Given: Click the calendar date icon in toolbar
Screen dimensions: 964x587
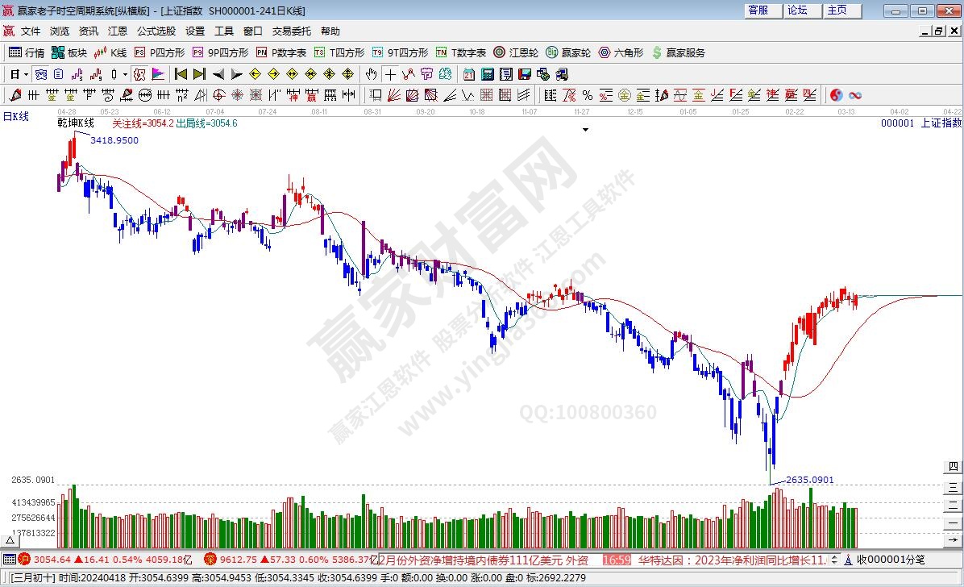Looking at the screenshot, I should 468,74.
